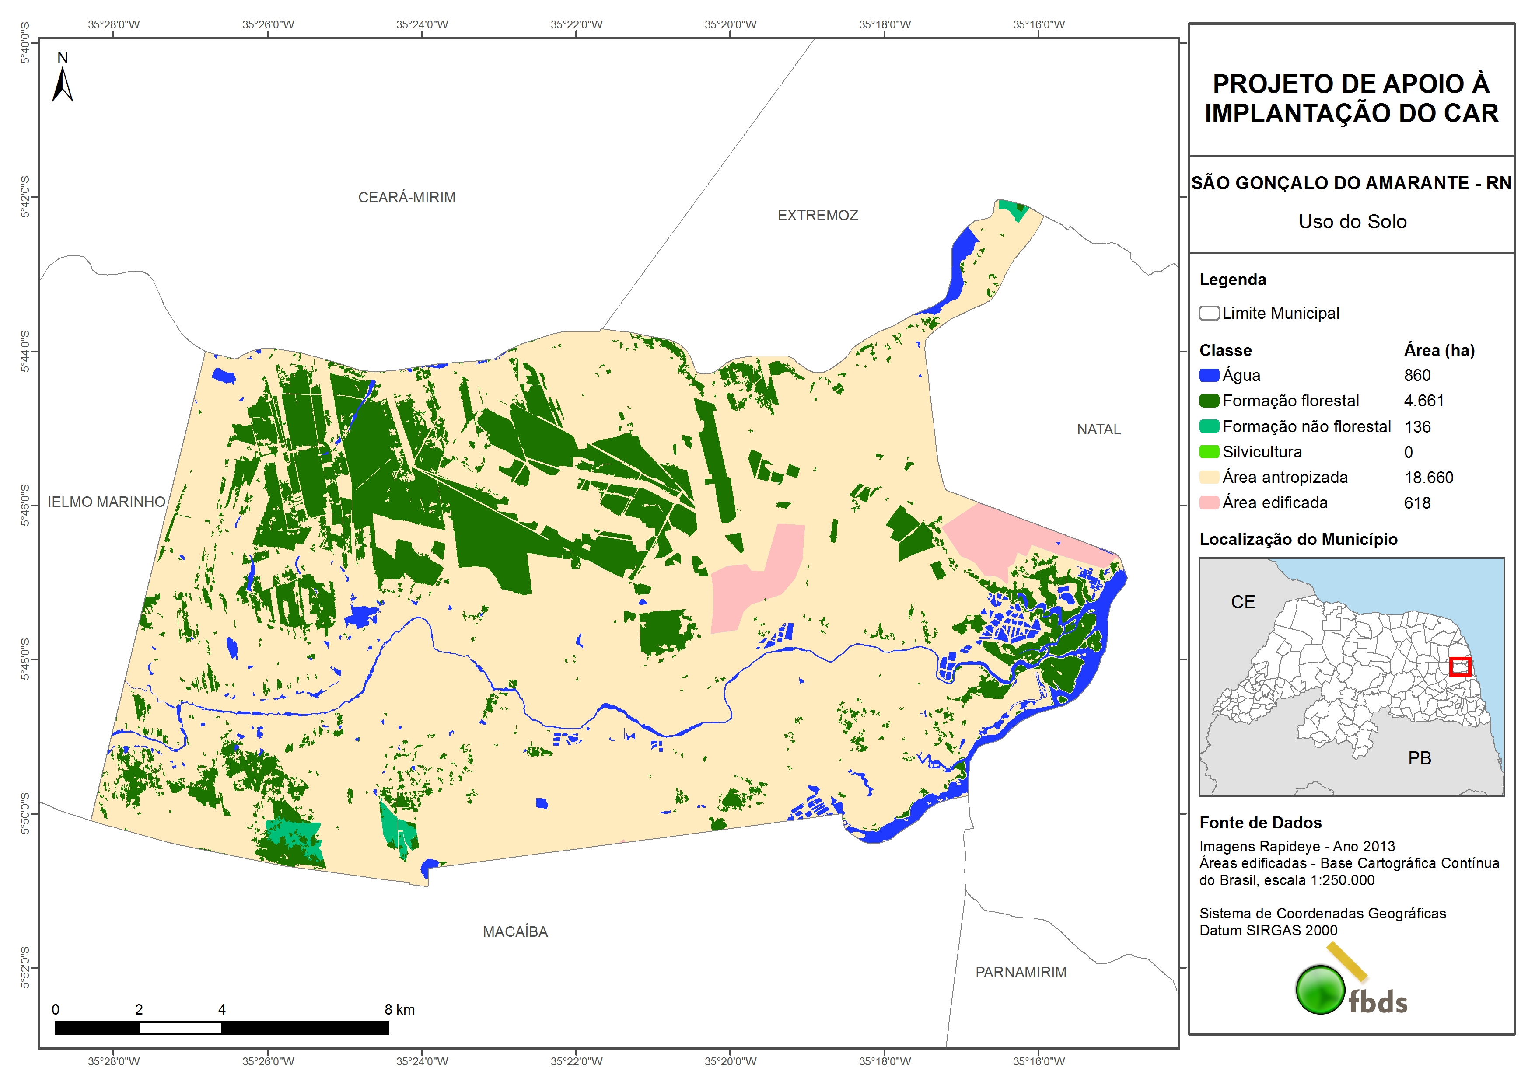Click the Silvicultura bright green swatch

click(x=1209, y=451)
